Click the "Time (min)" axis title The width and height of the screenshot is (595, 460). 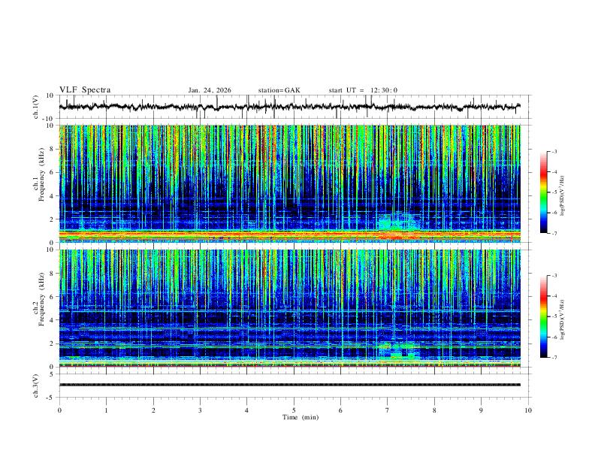pos(301,417)
